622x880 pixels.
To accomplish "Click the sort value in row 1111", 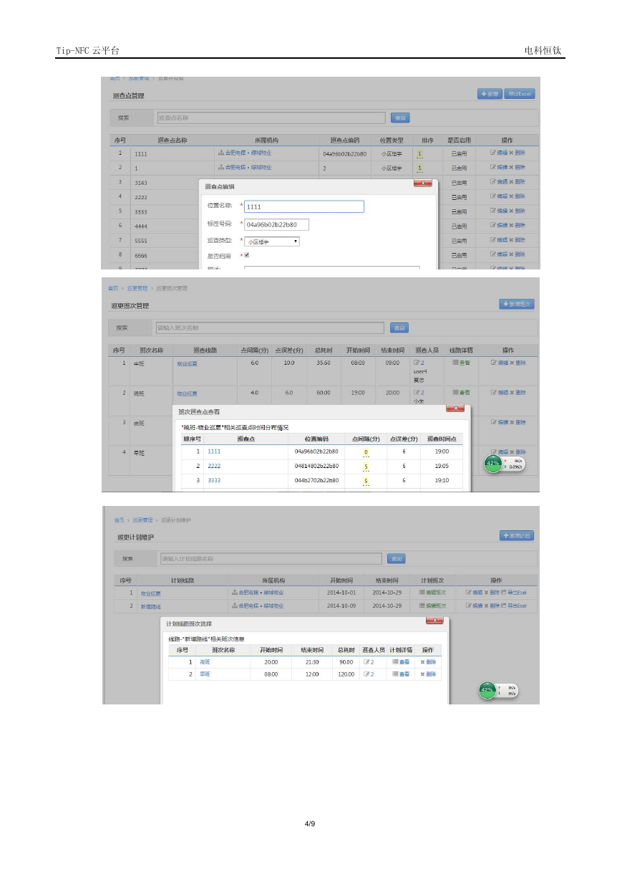I will (x=419, y=153).
